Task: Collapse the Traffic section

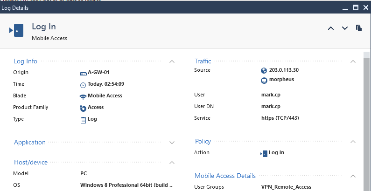Action: 353,61
